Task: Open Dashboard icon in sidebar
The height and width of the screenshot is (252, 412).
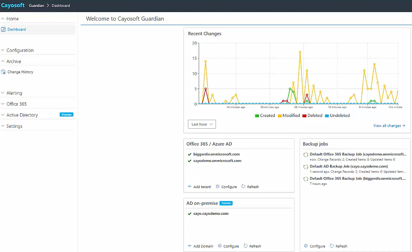Action: (x=3, y=30)
